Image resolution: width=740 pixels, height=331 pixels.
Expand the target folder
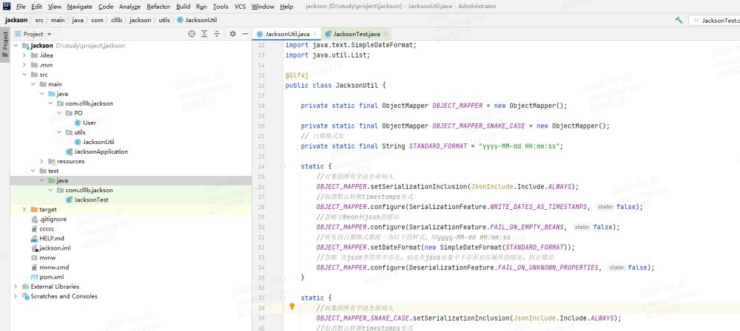[24, 209]
